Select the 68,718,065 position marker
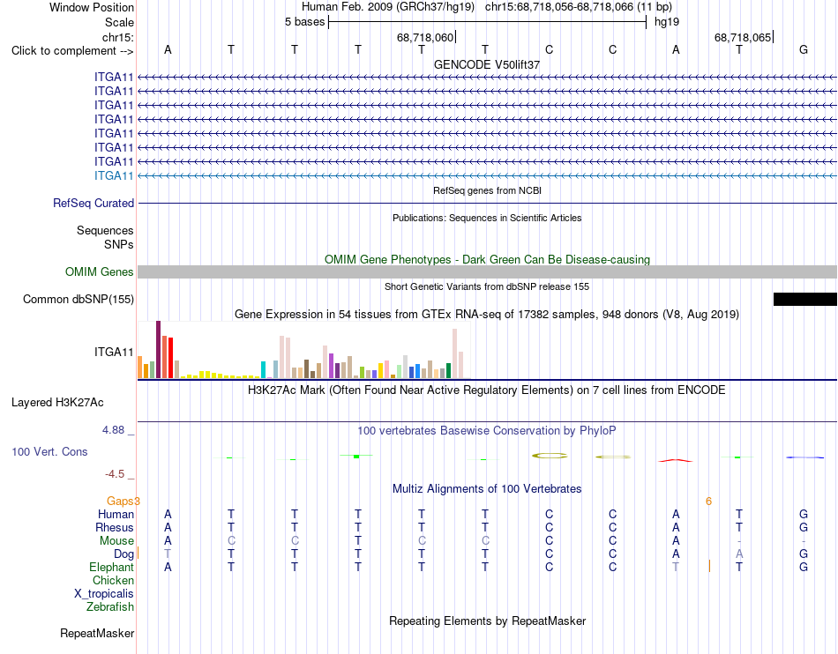Viewport: 838px width, 654px height. tap(743, 37)
